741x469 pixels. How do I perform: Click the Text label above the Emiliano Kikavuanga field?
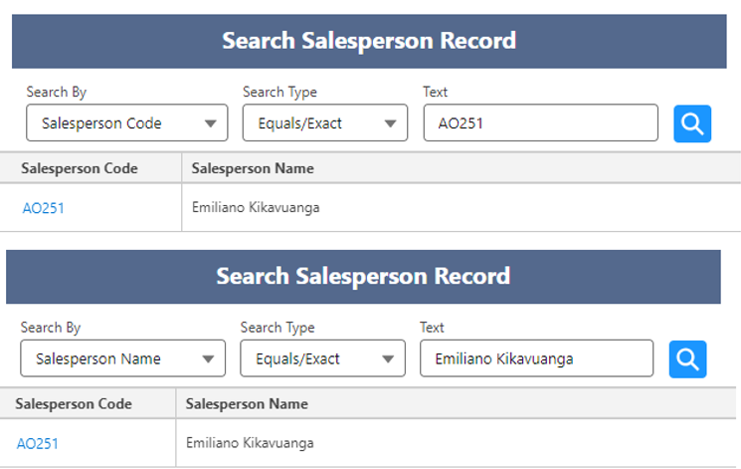coord(432,328)
